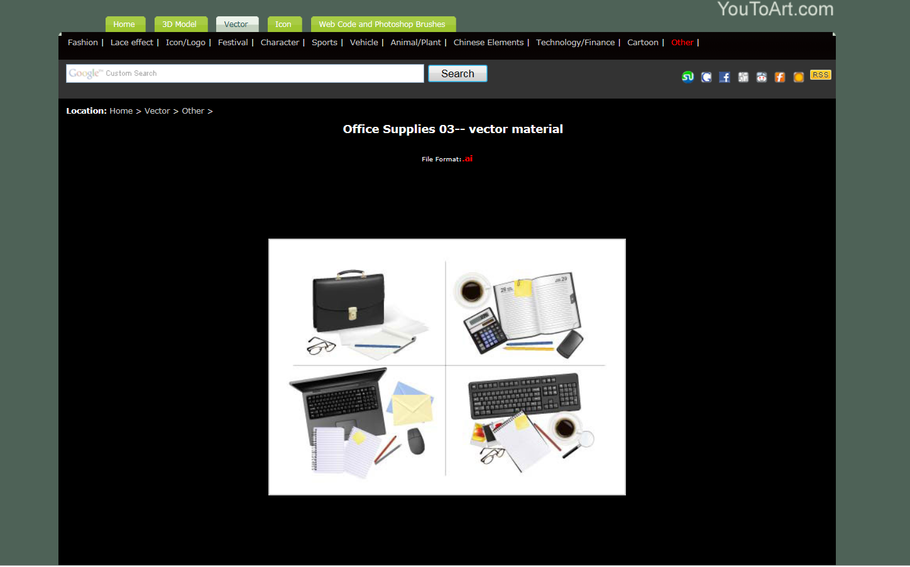The width and height of the screenshot is (910, 567).
Task: Click the Search button
Action: 458,73
